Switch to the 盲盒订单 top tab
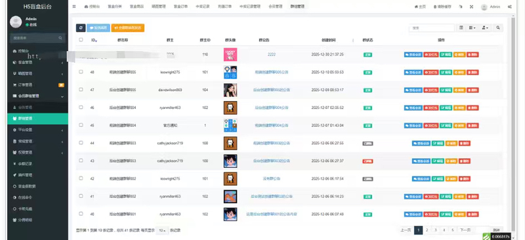This screenshot has width=525, height=240. pos(181,7)
